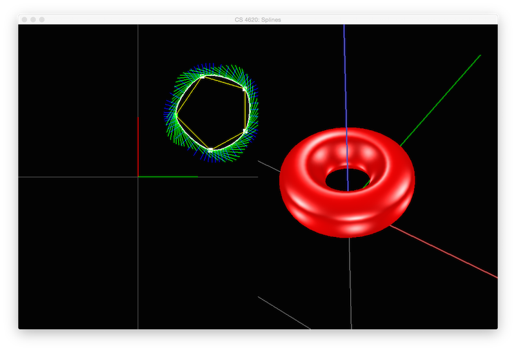Select the bottom control point of the spline
This screenshot has height=351, width=516.
coord(210,150)
